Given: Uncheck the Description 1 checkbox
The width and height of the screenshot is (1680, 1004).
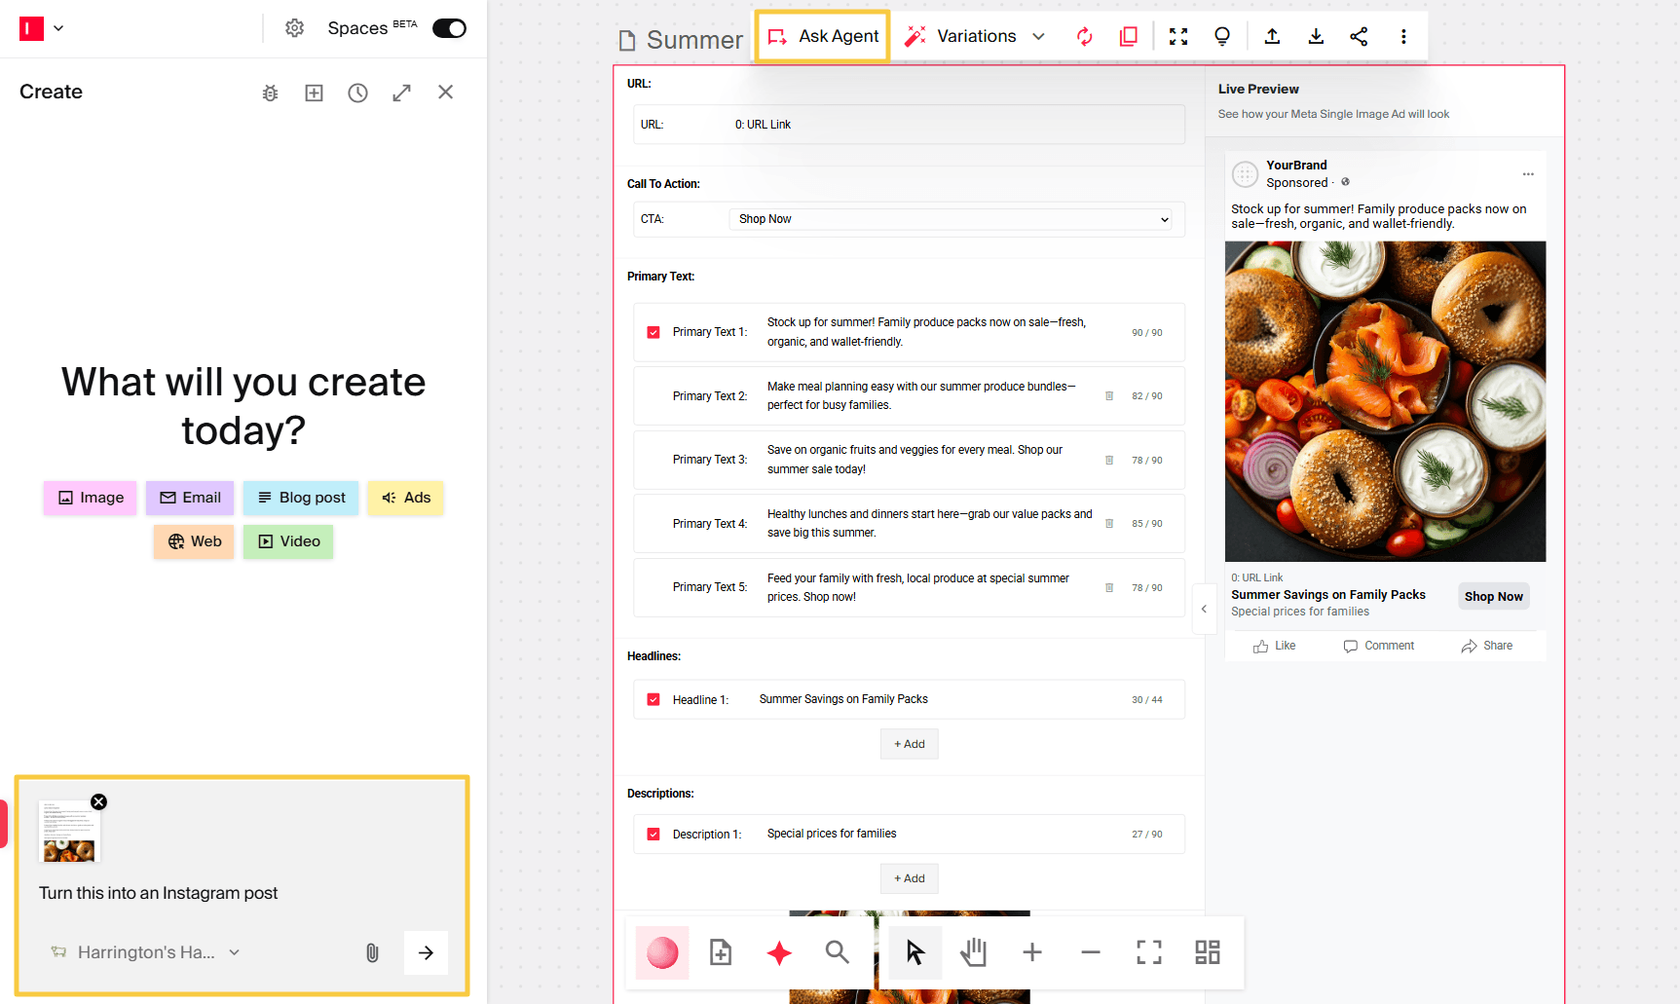Looking at the screenshot, I should [653, 835].
